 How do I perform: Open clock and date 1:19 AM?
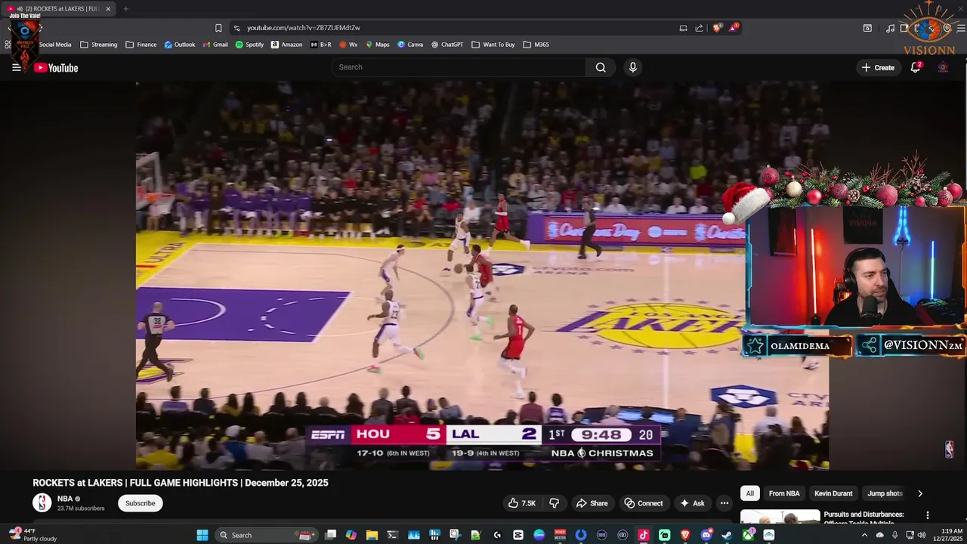946,535
